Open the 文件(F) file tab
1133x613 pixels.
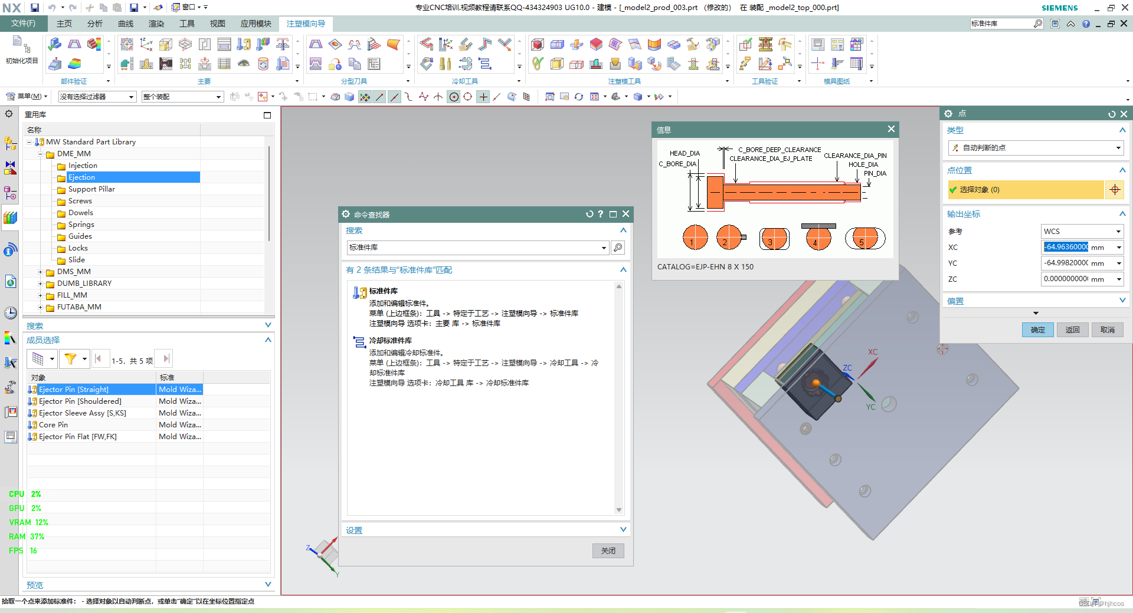pos(24,23)
